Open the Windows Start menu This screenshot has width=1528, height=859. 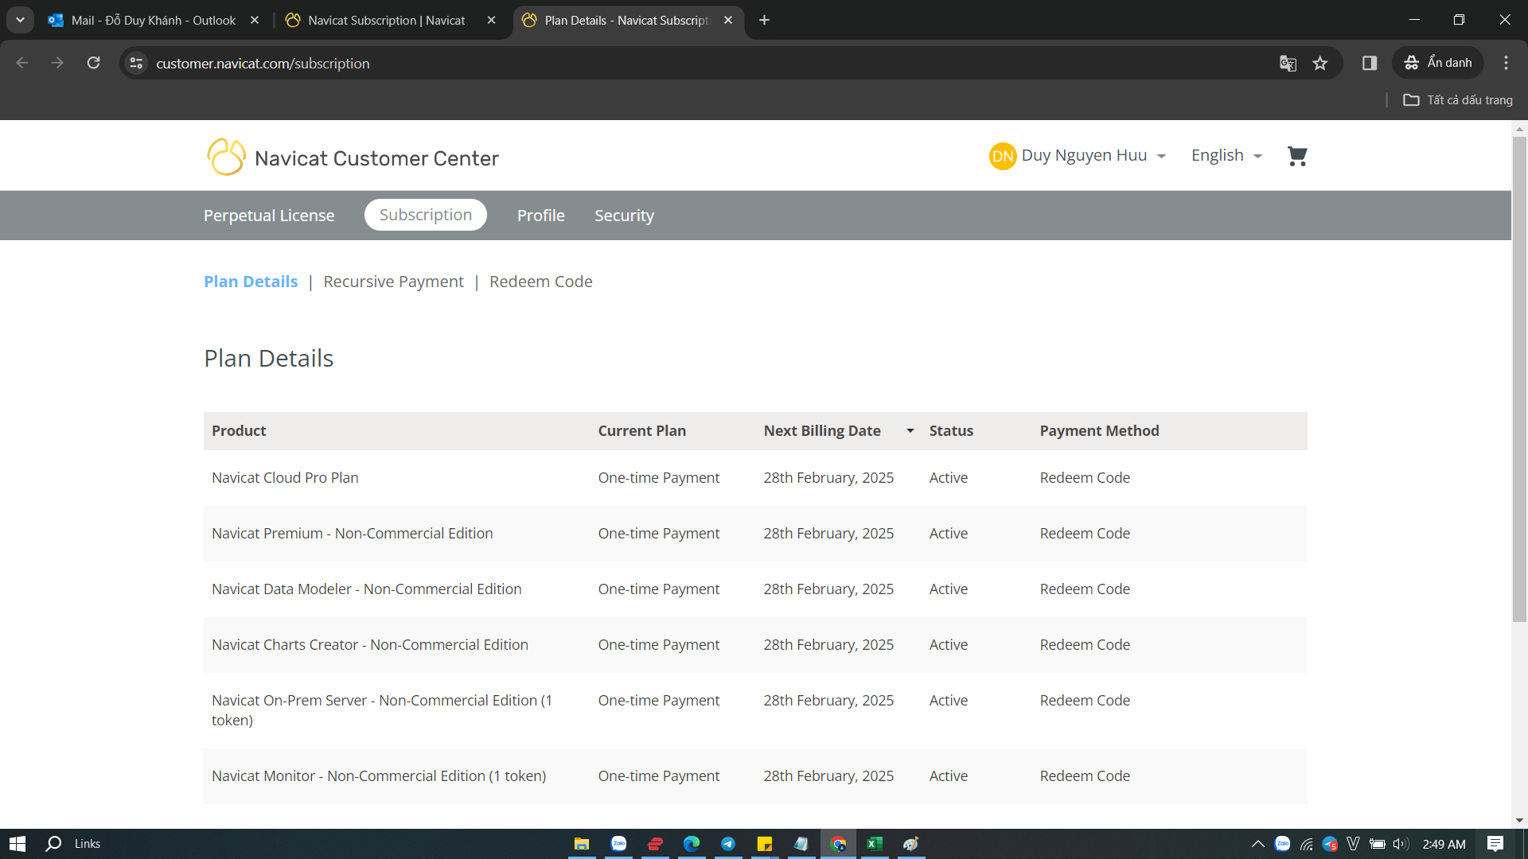point(18,844)
